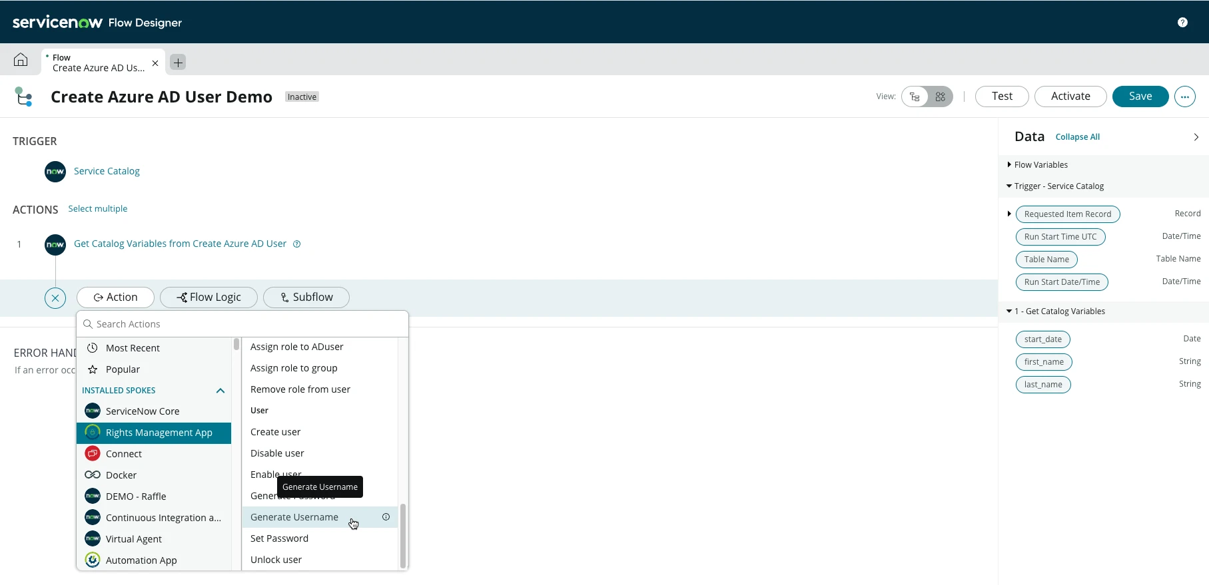Switch to diagram view toggle
The image size is (1209, 585).
(941, 97)
